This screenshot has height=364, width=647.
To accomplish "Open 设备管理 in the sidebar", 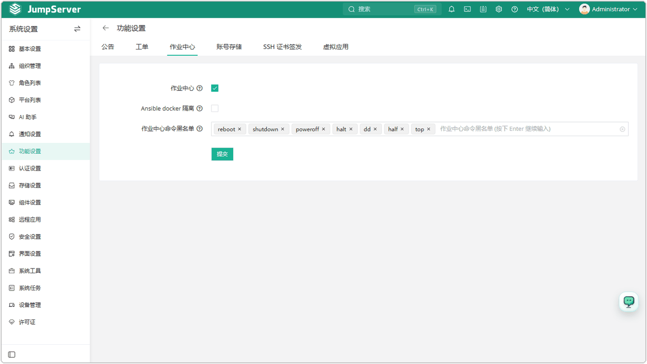I will pos(45,305).
